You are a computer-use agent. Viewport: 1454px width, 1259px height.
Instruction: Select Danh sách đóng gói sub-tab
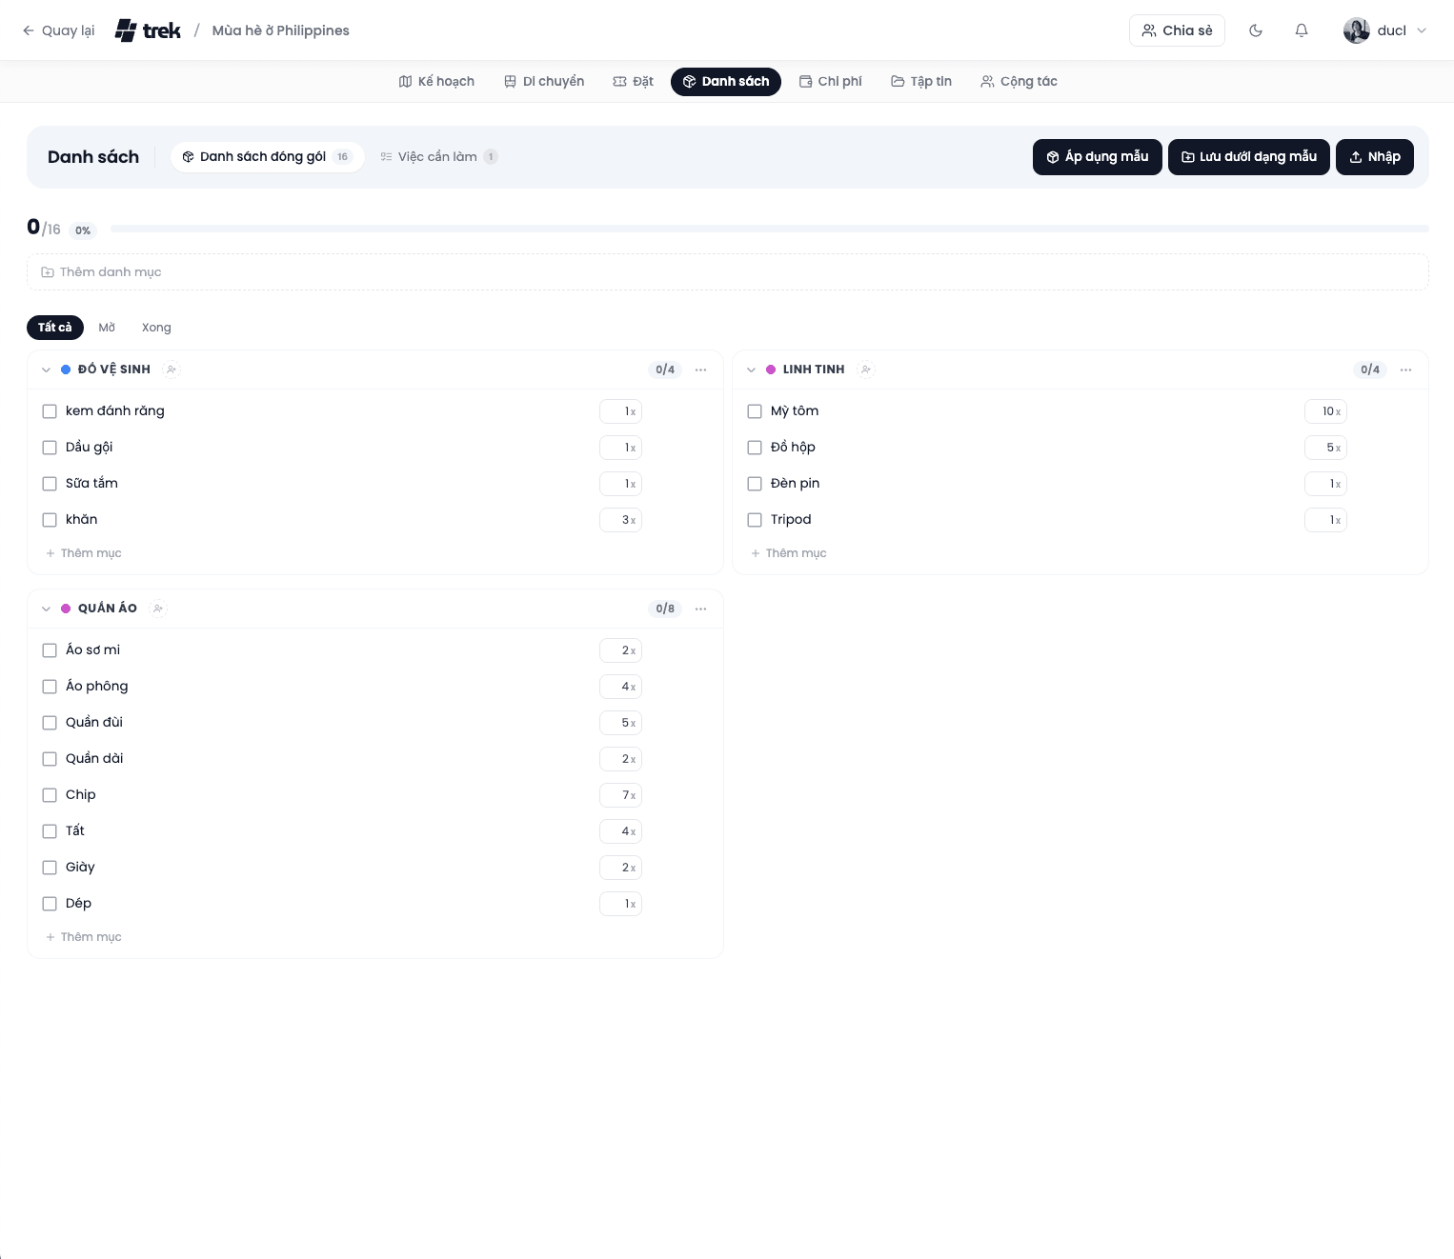(268, 157)
